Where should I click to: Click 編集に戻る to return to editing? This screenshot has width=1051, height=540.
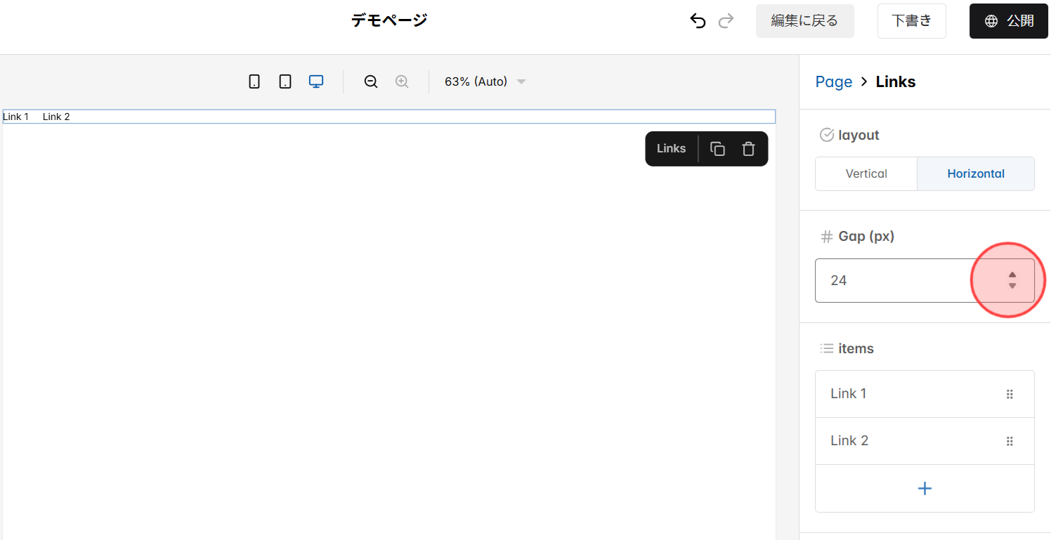tap(804, 21)
